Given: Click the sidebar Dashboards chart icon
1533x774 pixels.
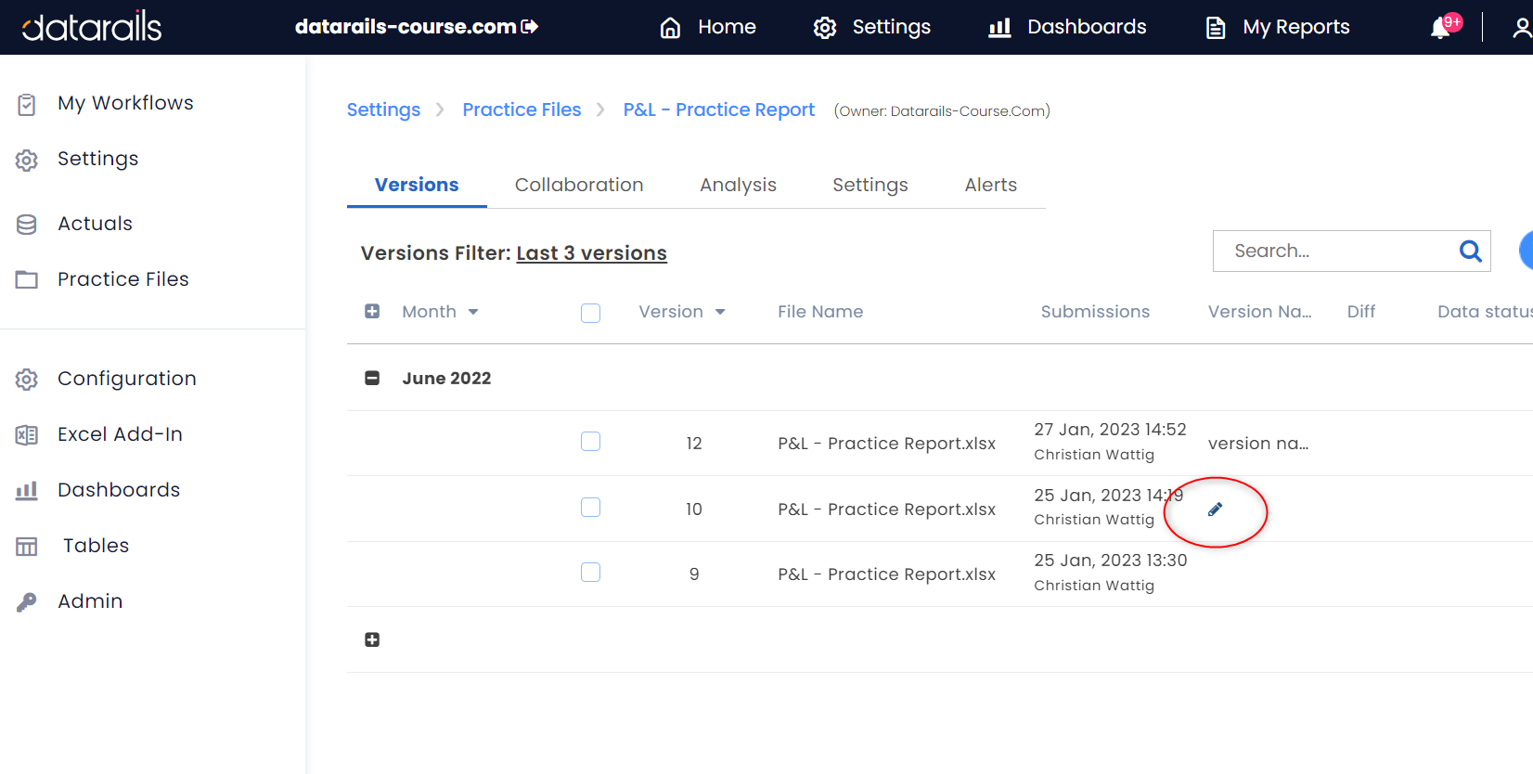Looking at the screenshot, I should point(27,491).
